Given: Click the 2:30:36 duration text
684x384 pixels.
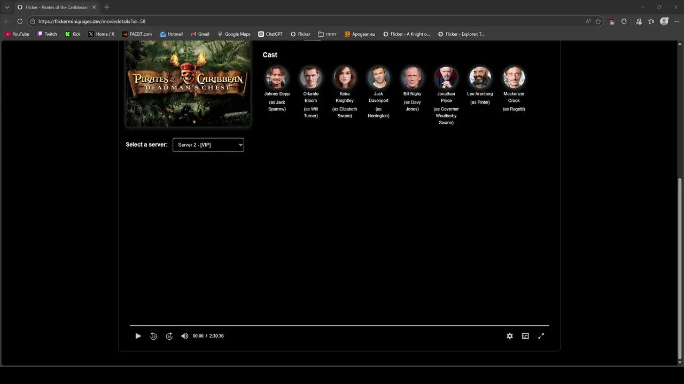Looking at the screenshot, I should pos(216,336).
